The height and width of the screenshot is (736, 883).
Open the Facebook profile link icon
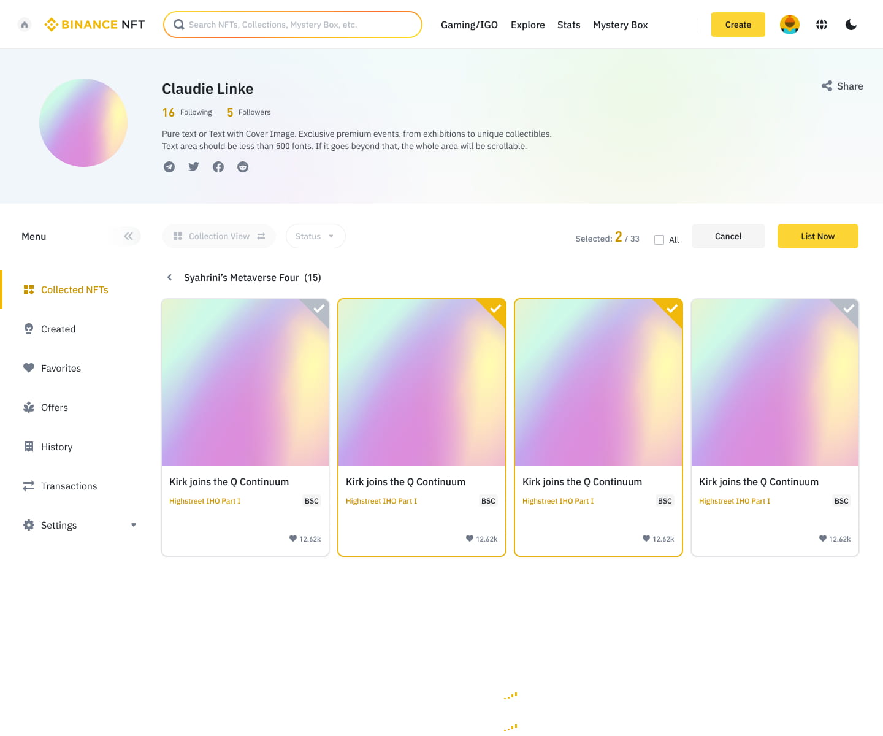pyautogui.click(x=218, y=167)
